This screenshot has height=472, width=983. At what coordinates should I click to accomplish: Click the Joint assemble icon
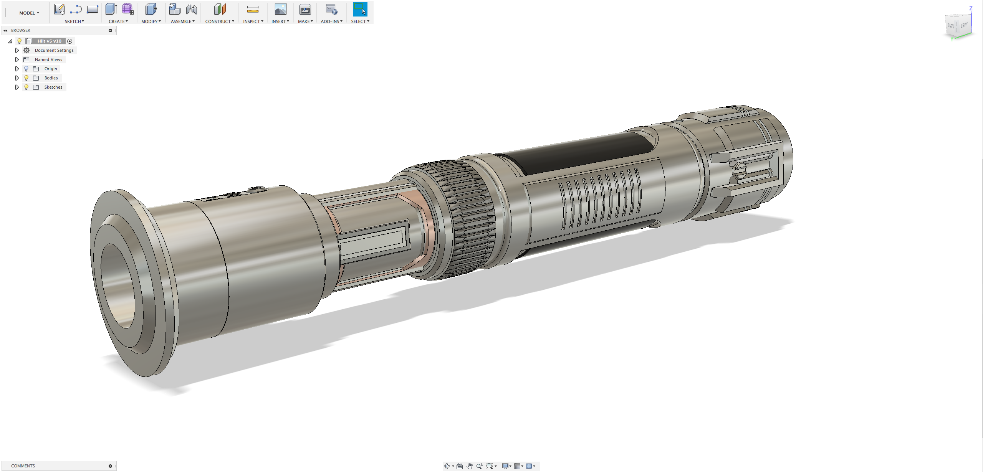[x=191, y=9]
